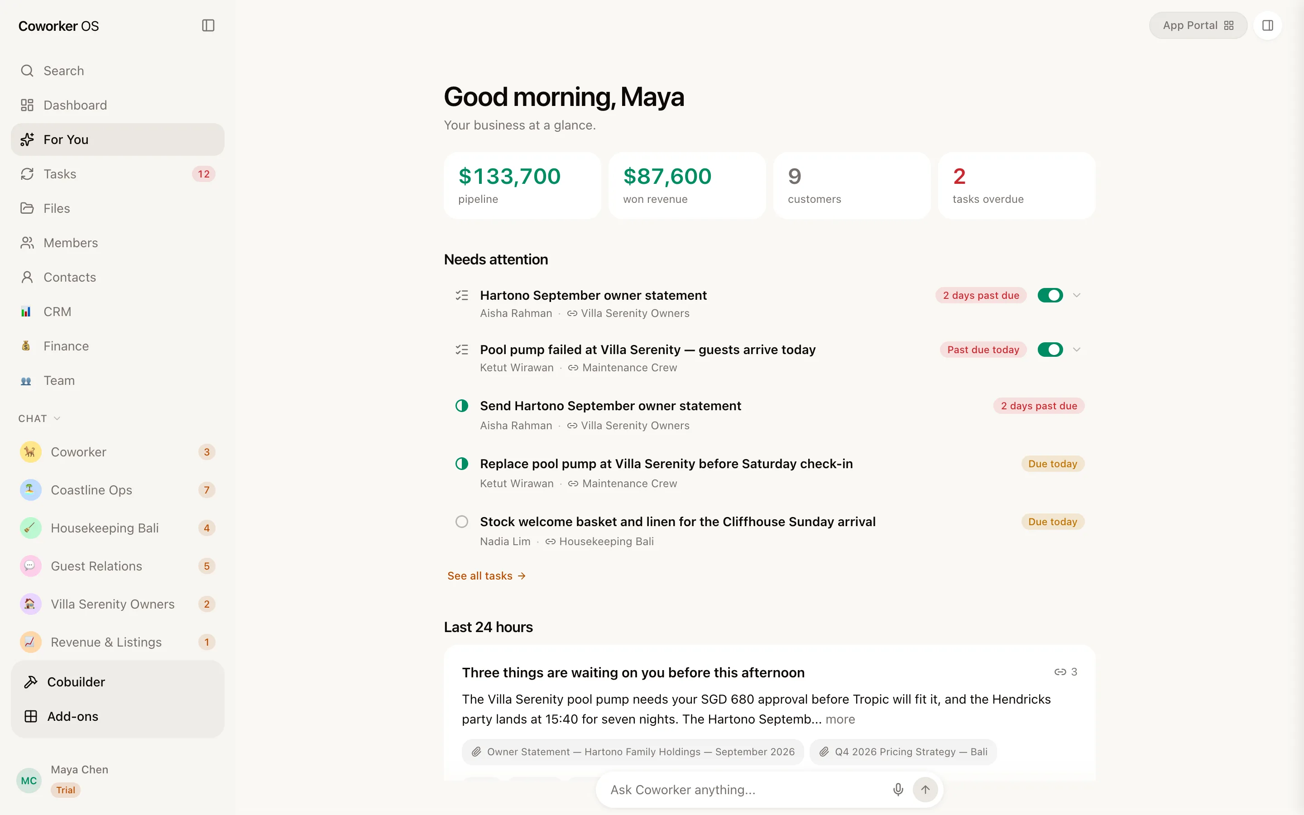
Task: Open the Villa Serenity Owners chat avatar
Action: pos(30,604)
